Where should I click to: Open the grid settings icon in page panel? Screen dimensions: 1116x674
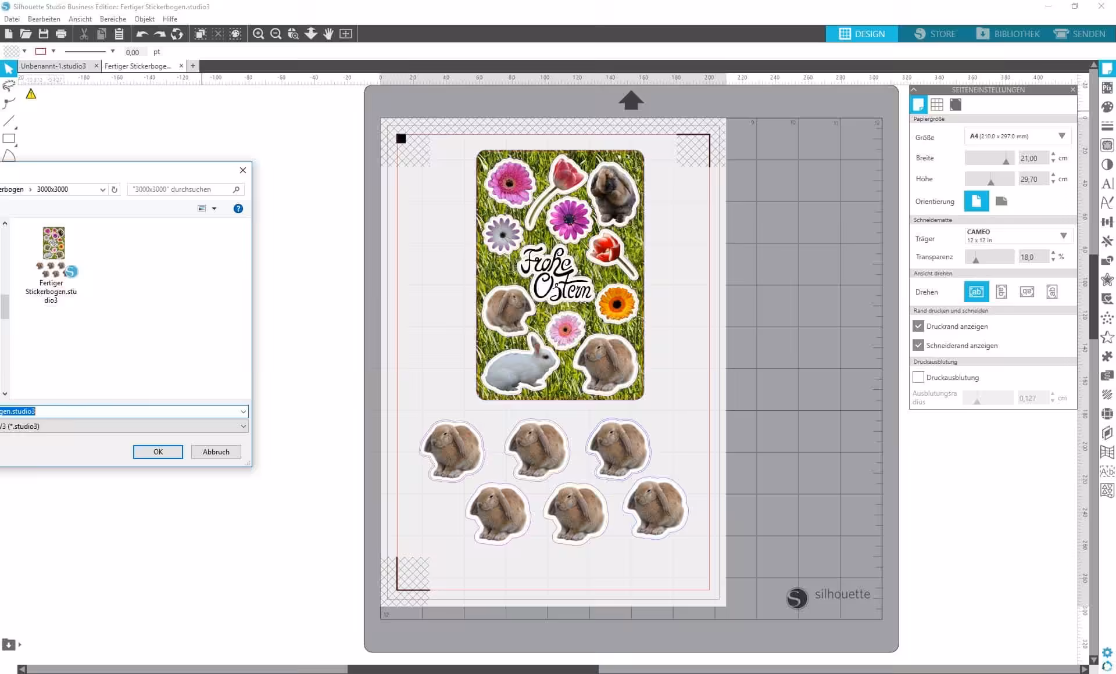click(x=936, y=105)
